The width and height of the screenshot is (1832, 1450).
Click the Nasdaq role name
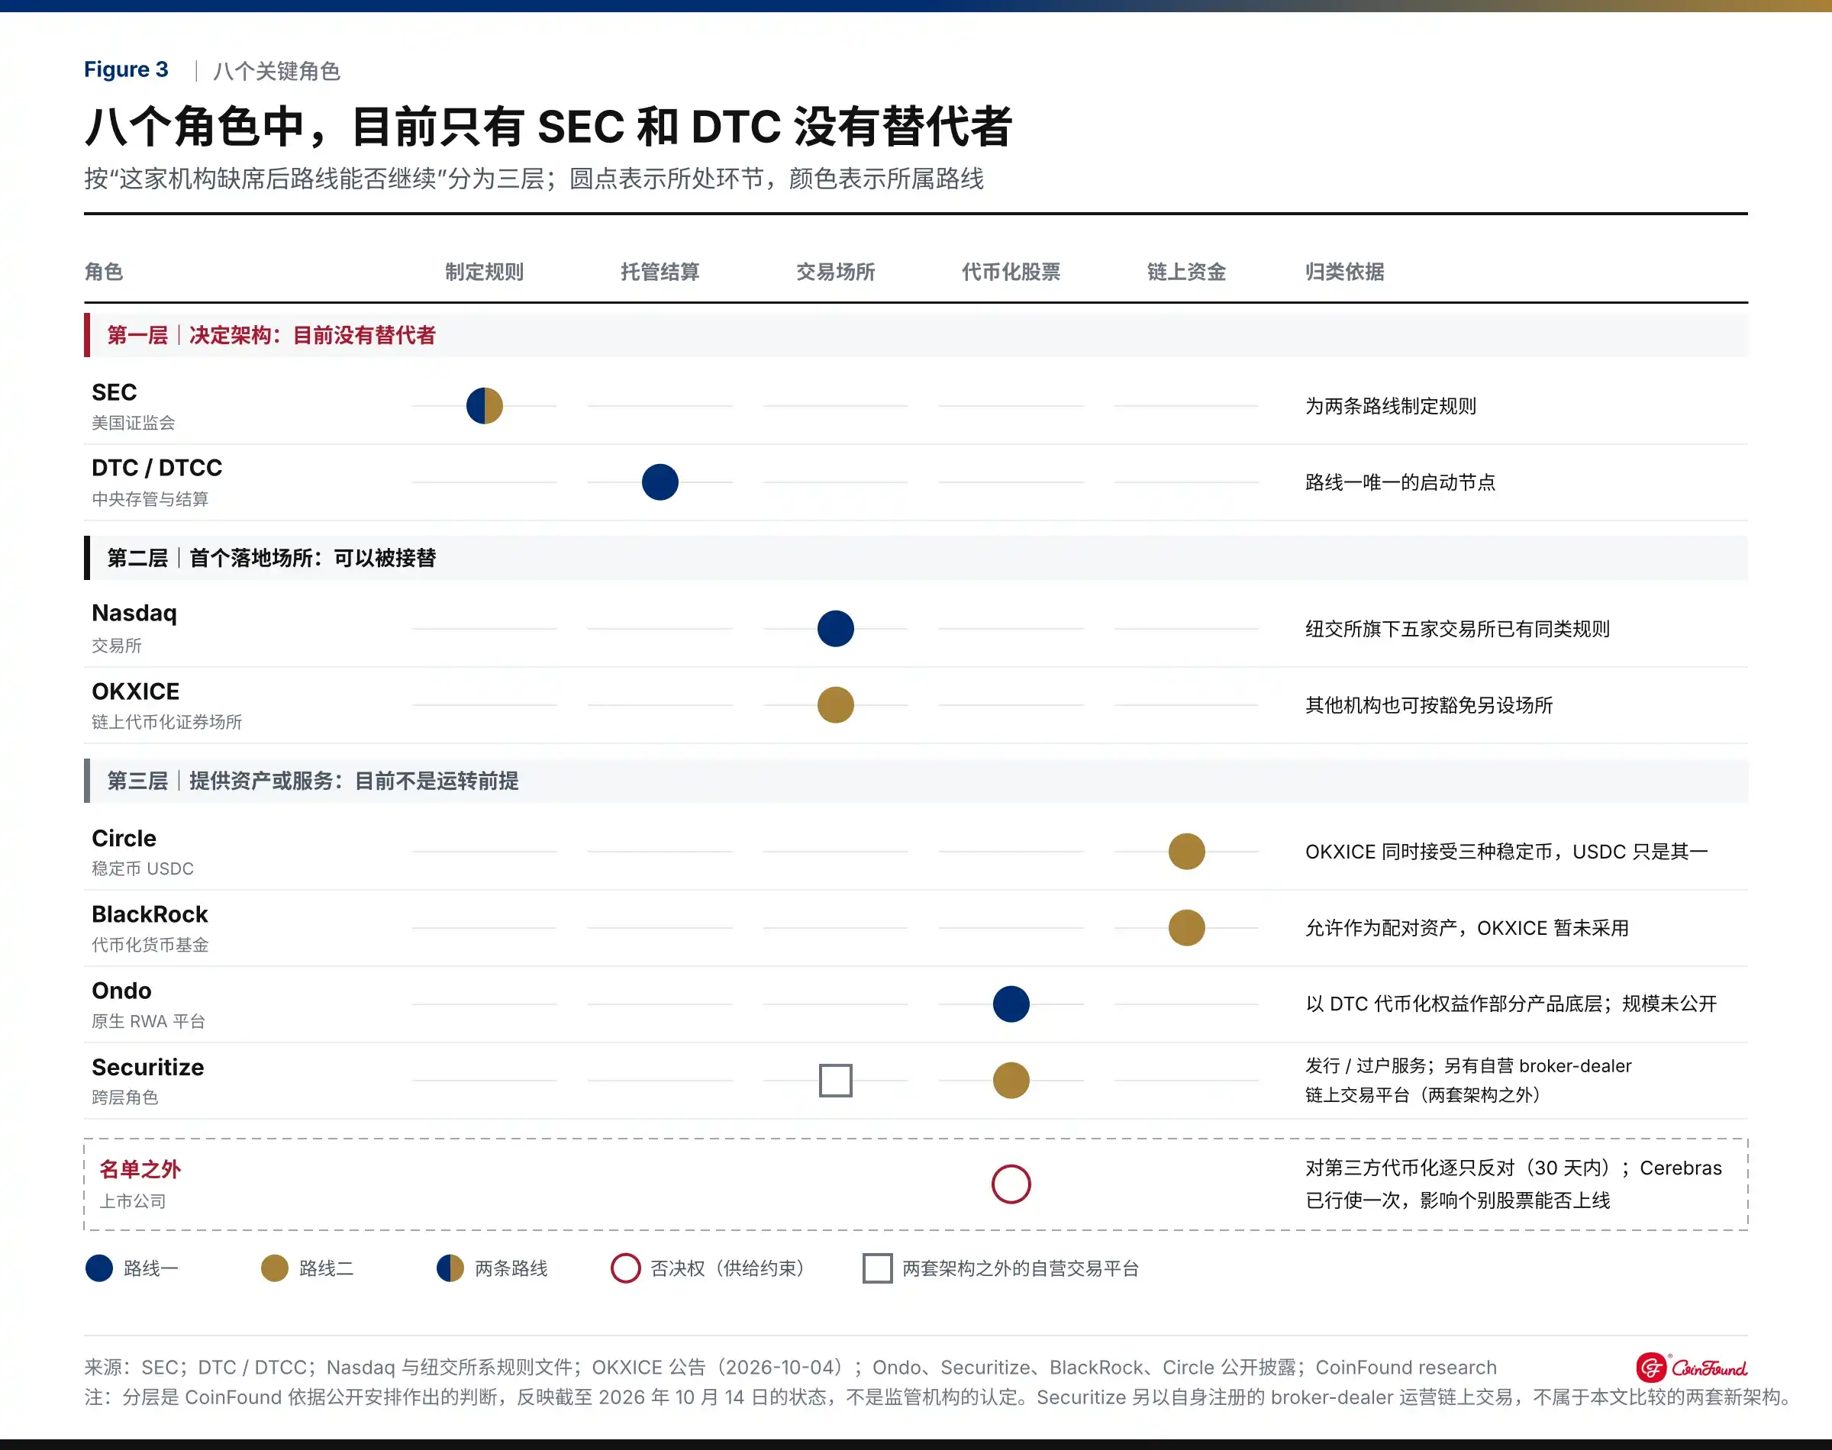click(x=134, y=613)
